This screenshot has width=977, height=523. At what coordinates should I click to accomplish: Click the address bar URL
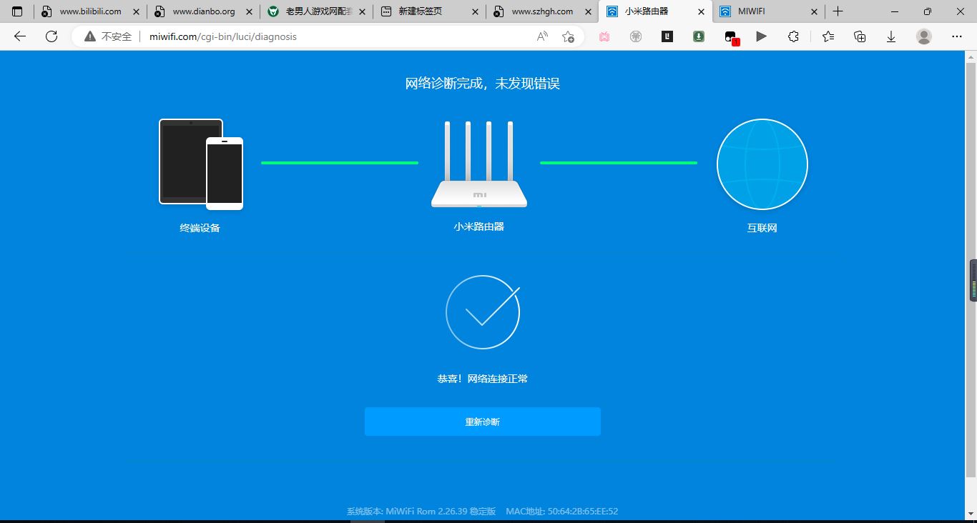[x=223, y=36]
